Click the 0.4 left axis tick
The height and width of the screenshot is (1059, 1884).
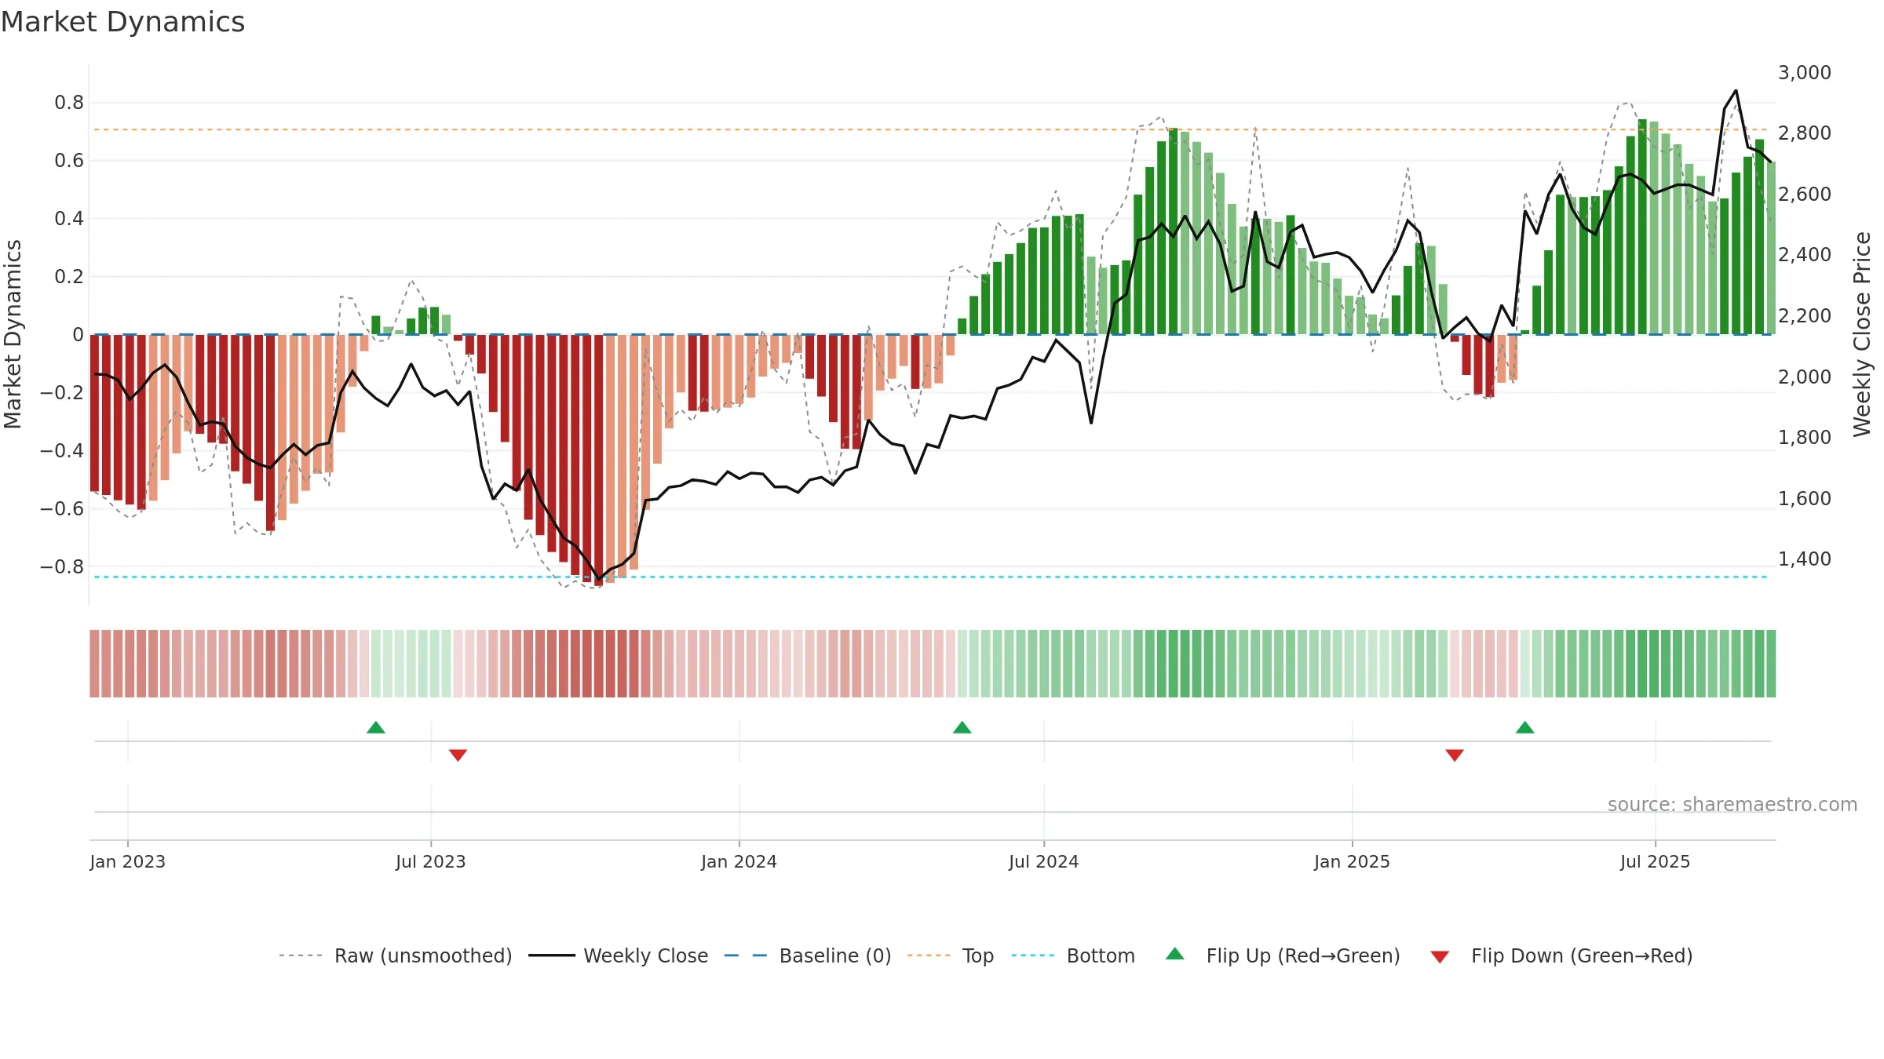[x=69, y=218]
